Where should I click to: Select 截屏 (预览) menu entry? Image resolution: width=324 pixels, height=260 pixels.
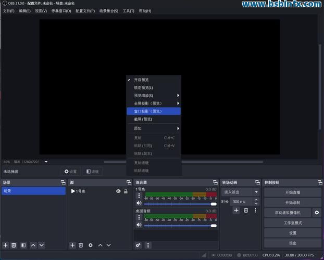(x=154, y=119)
